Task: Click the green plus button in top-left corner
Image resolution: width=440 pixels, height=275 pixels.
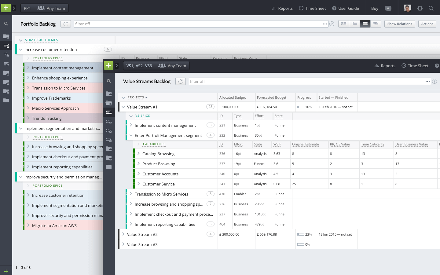Action: click(x=6, y=8)
